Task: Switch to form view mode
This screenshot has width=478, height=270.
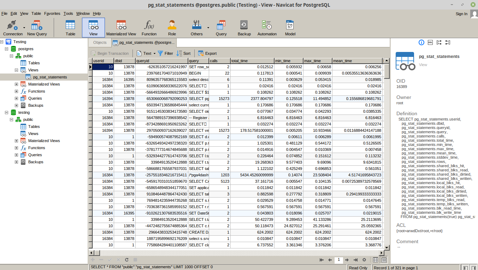Action: (x=384, y=260)
